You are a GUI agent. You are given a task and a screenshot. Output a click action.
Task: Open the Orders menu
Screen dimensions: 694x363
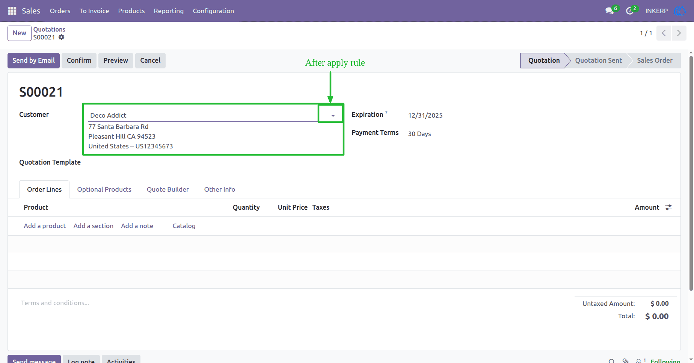tap(60, 11)
